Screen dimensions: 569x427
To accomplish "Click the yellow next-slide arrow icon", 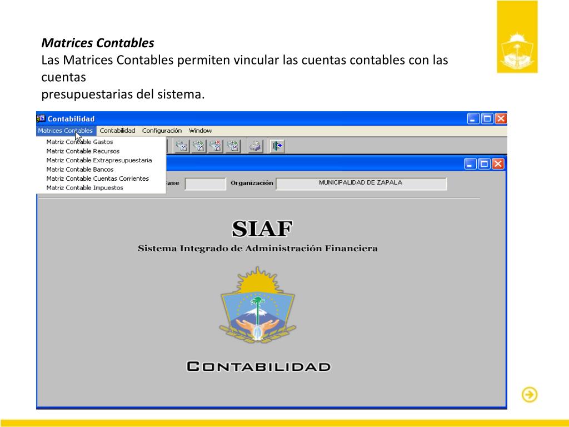I will 530,395.
